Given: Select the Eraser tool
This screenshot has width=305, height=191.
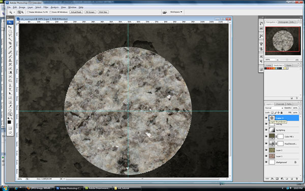Looking at the screenshot, I should point(10,68).
